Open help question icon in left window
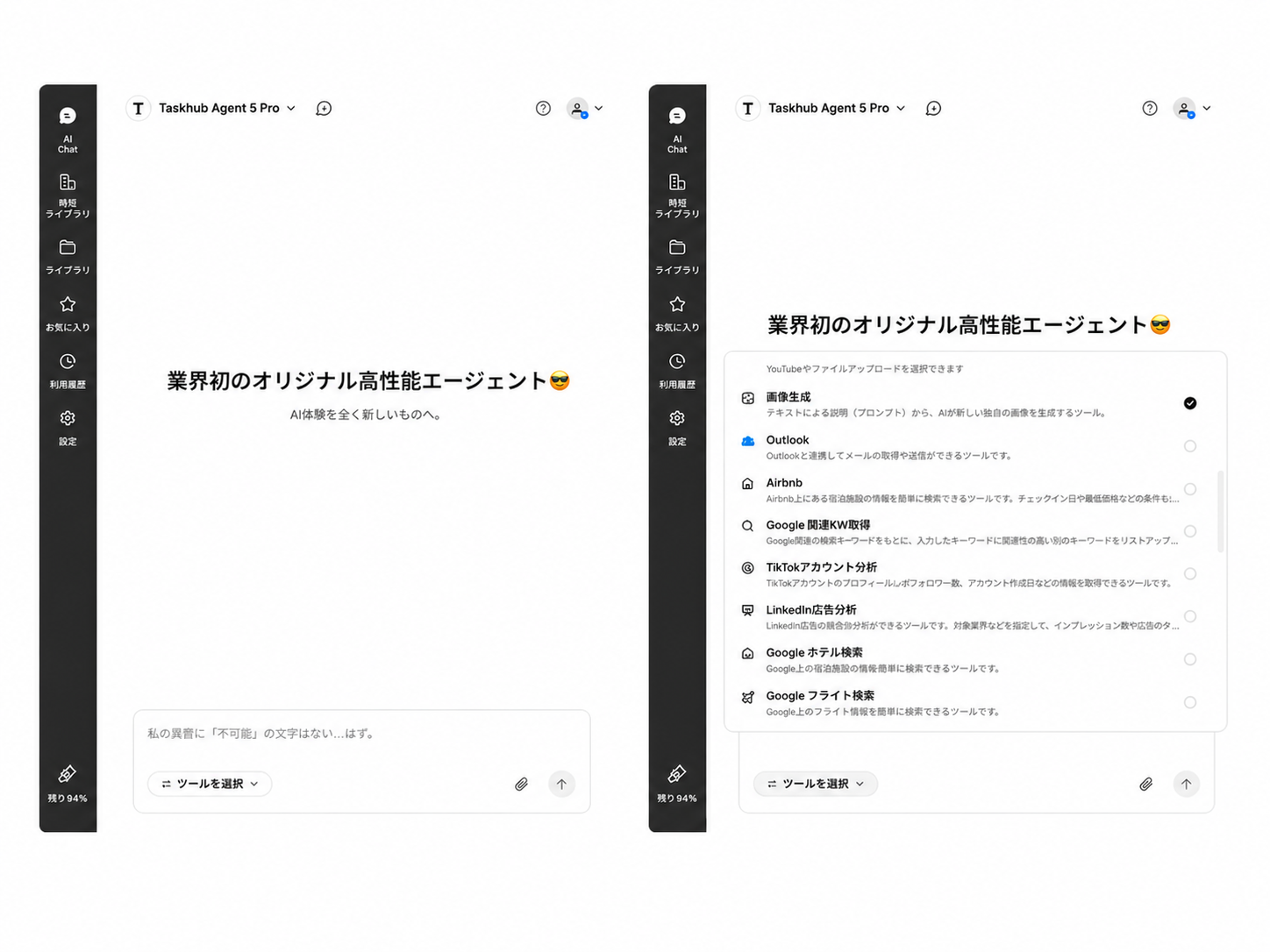Screen dimensions: 1270x952 click(543, 109)
